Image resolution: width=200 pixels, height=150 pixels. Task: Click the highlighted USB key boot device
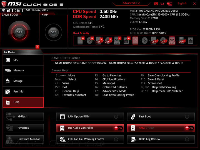point(172,41)
